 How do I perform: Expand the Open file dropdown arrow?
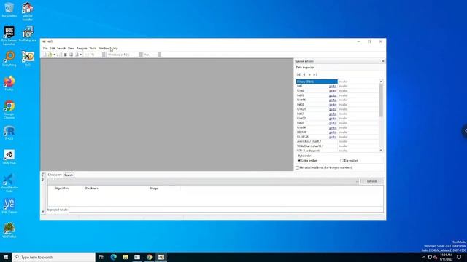54,55
